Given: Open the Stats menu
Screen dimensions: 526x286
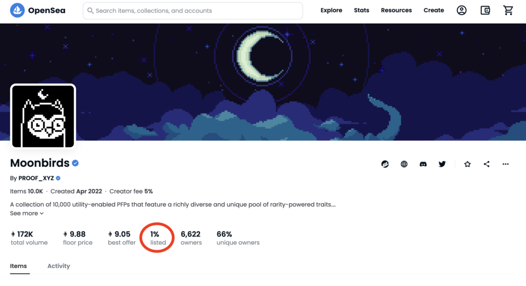Looking at the screenshot, I should click(x=362, y=10).
